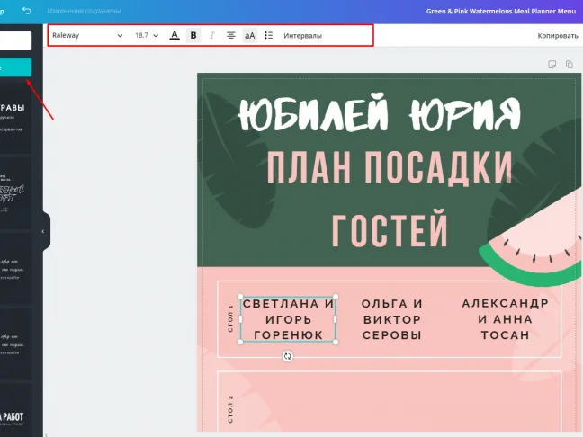Open the Интервалы spacing menu
The image size is (583, 437).
point(302,35)
